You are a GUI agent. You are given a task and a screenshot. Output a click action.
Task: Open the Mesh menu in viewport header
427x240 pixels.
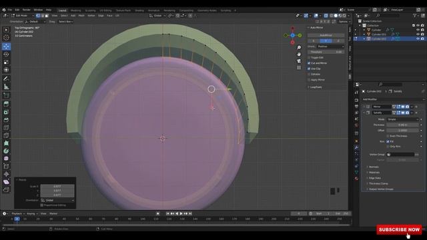[81, 15]
